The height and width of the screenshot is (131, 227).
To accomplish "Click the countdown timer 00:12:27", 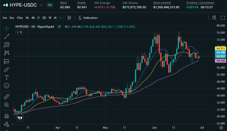I will point(207,7).
